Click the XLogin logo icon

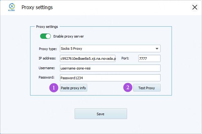click(x=11, y=7)
